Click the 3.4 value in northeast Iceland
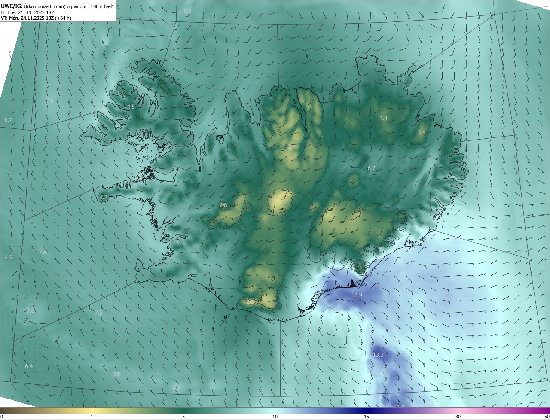550x420 pixels. point(422,133)
